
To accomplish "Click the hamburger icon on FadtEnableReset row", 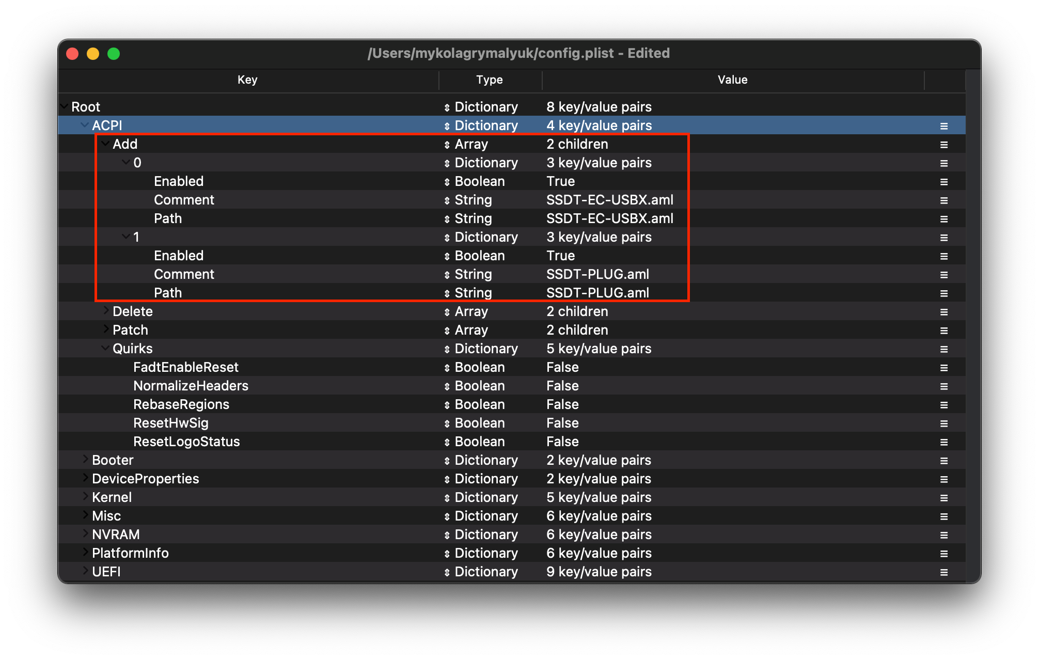I will point(943,368).
